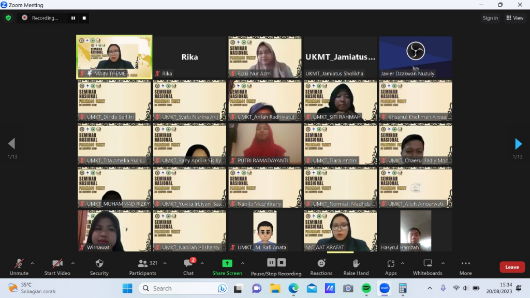Click the green Share Screen icon
Image resolution: width=530 pixels, height=298 pixels.
click(227, 263)
